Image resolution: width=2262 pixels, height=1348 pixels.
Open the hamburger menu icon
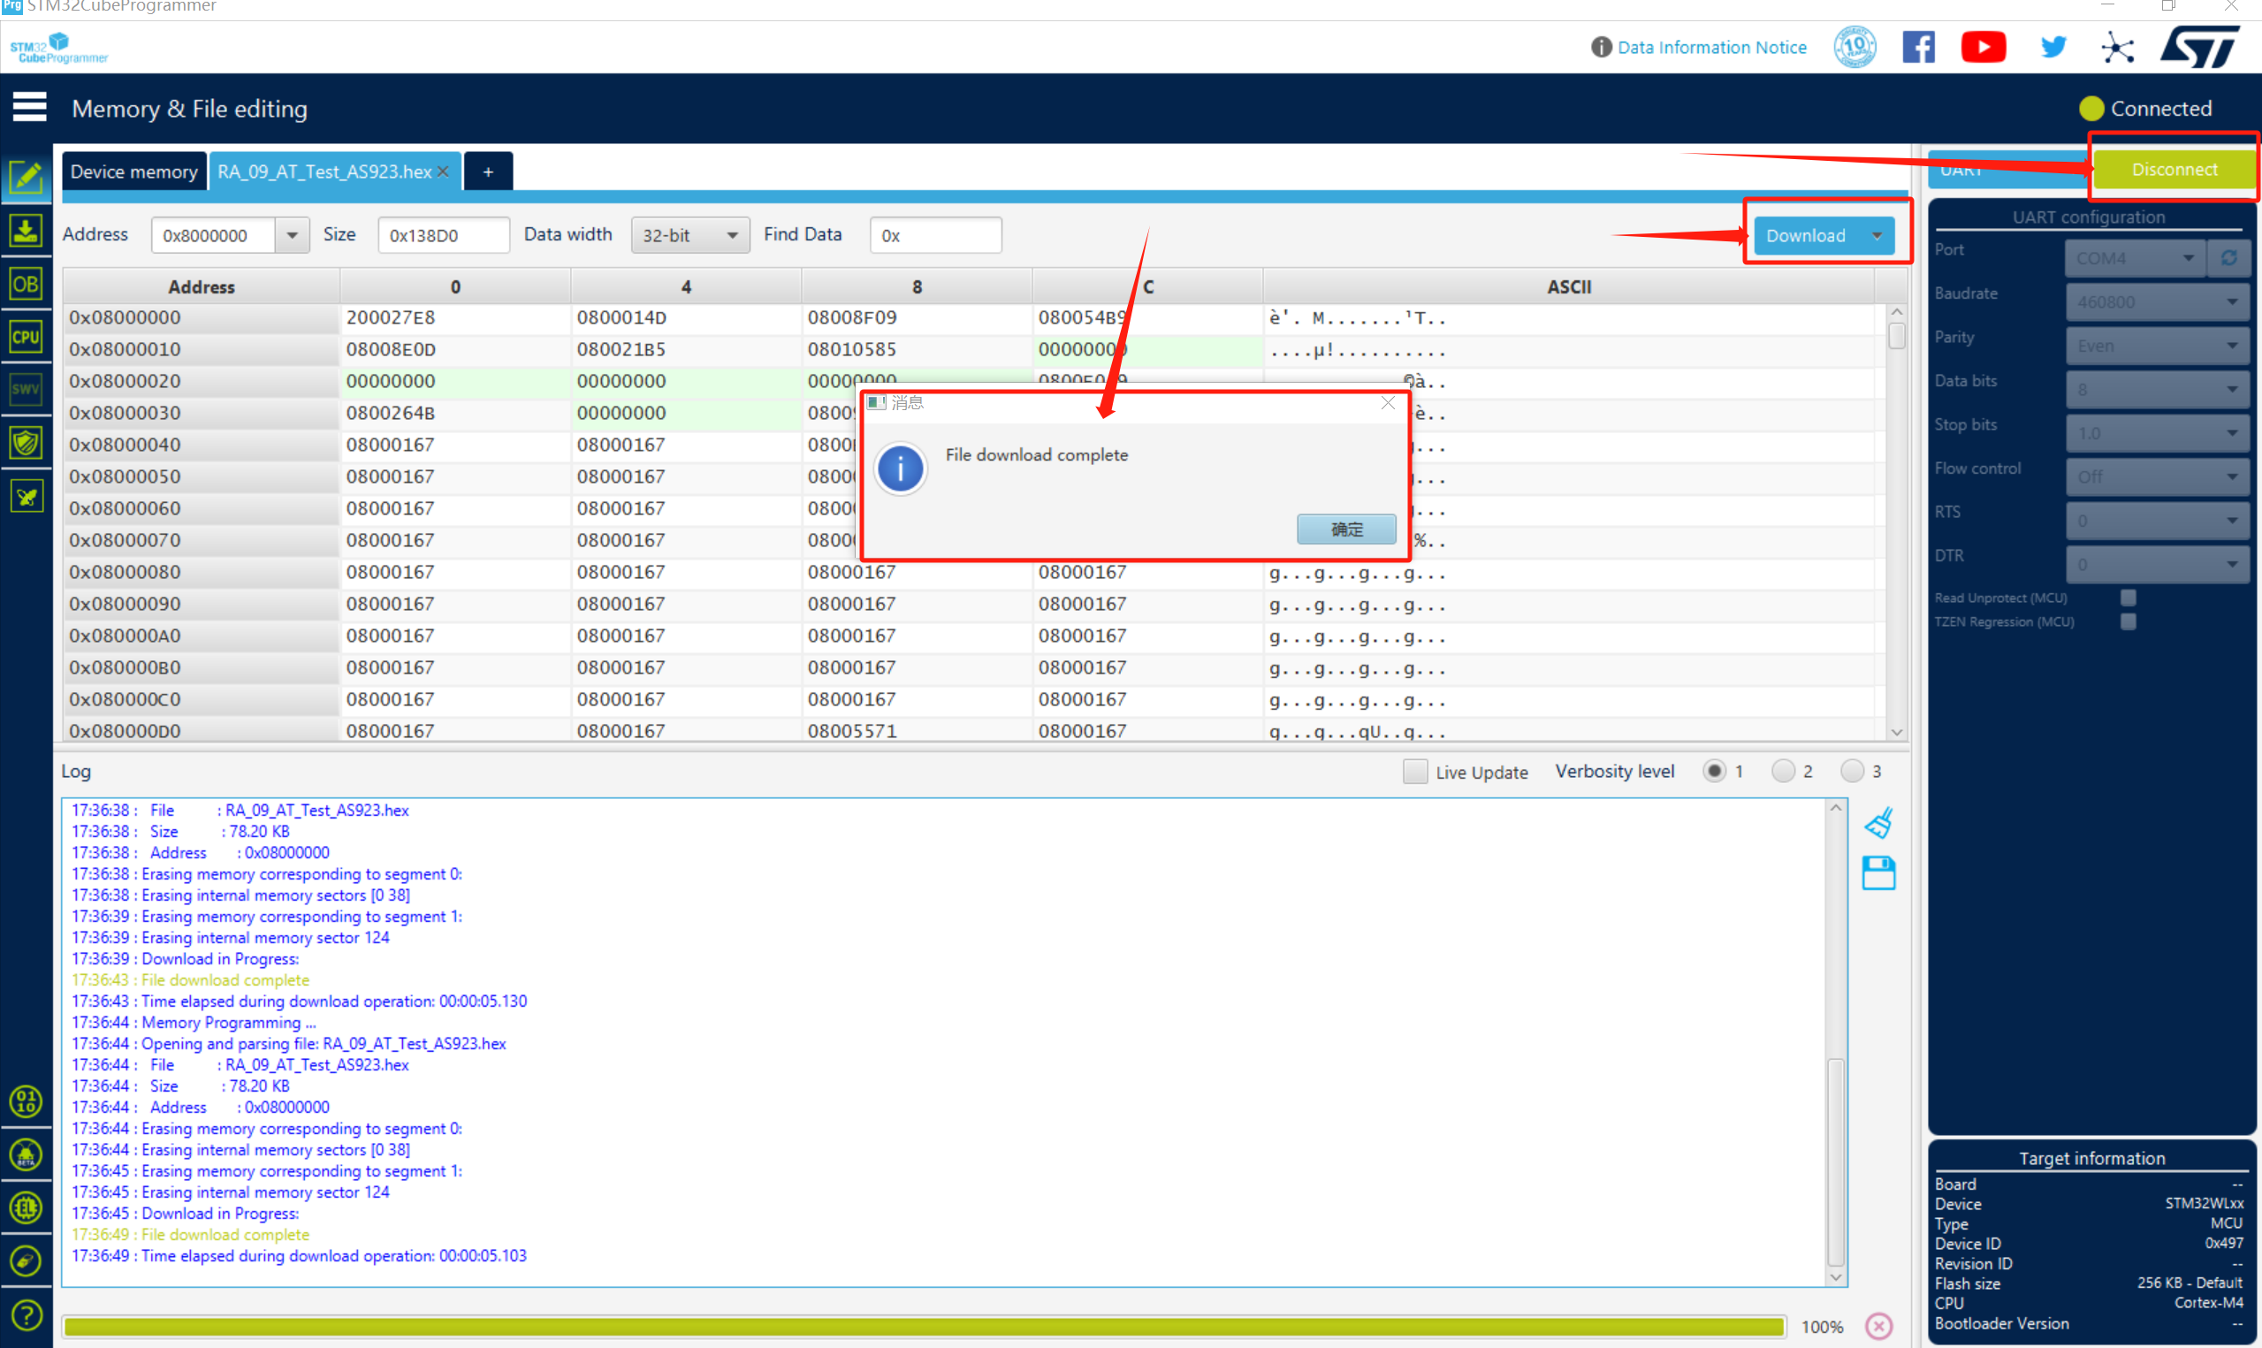(x=29, y=107)
